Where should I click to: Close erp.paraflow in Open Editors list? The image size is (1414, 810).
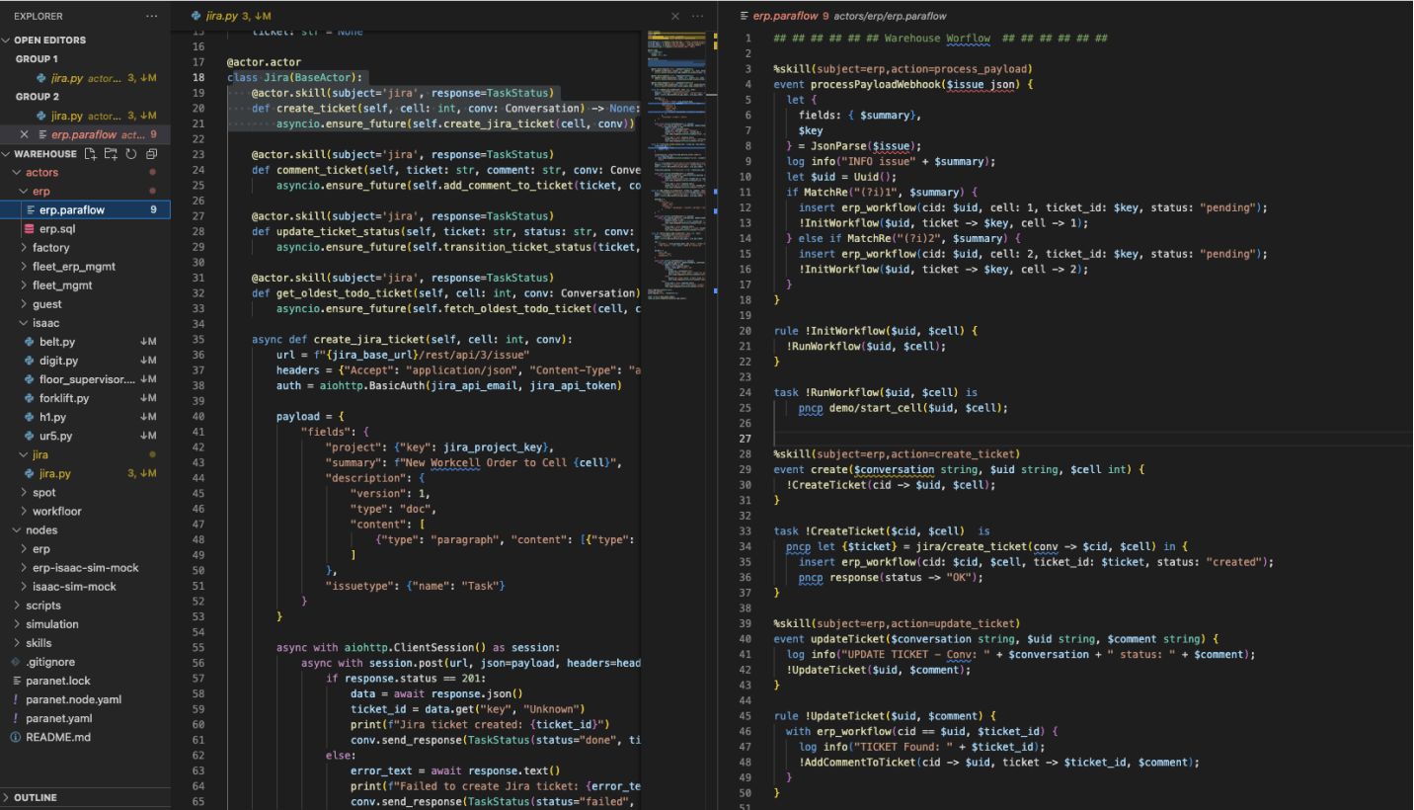point(25,134)
